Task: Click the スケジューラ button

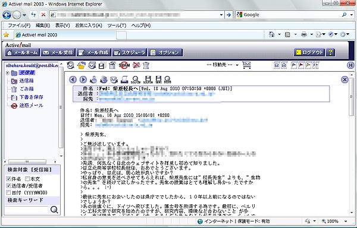Action: (x=130, y=52)
